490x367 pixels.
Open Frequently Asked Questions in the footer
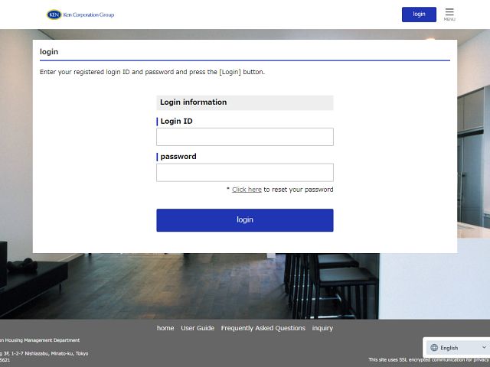click(263, 328)
